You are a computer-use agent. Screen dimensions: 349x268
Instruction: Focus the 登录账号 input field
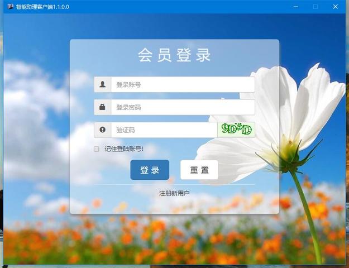(x=183, y=84)
